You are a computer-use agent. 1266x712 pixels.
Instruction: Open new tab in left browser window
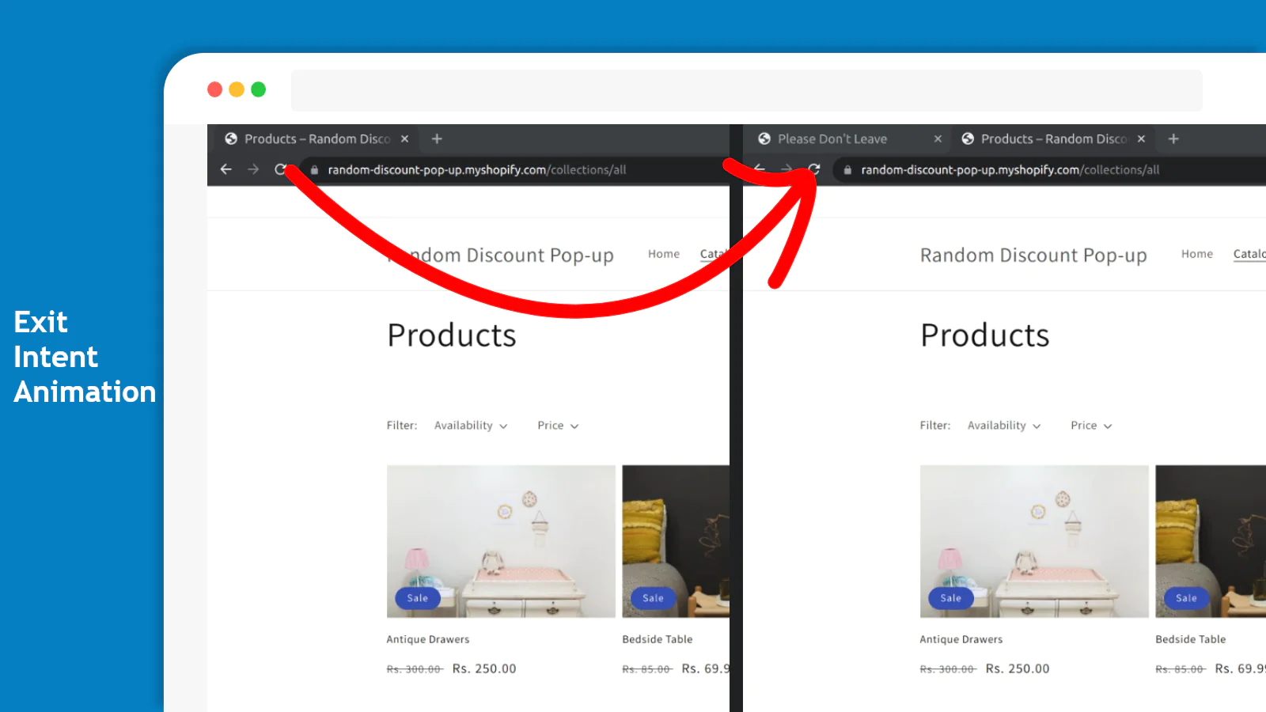[437, 139]
